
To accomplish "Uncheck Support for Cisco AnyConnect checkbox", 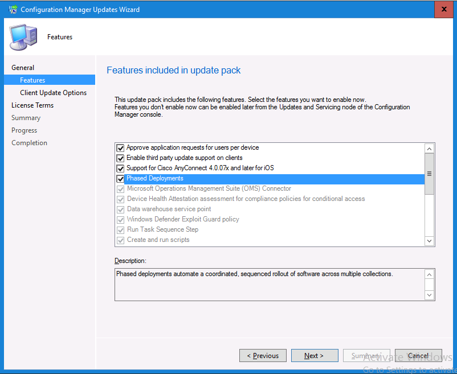I will point(120,168).
